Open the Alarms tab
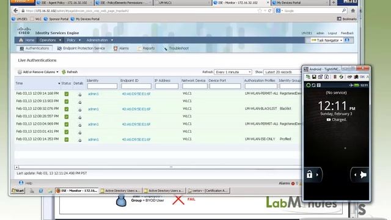Viewport: 391px width, 220px height. (121, 48)
